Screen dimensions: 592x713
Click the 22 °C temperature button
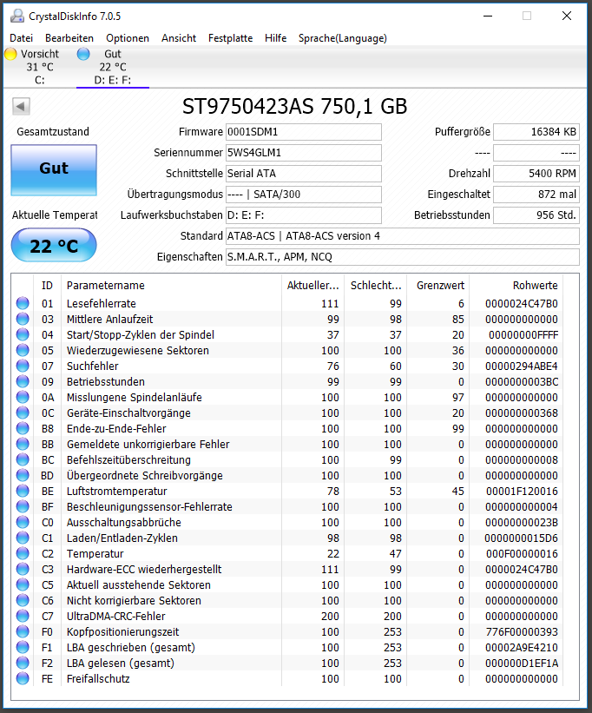(54, 246)
